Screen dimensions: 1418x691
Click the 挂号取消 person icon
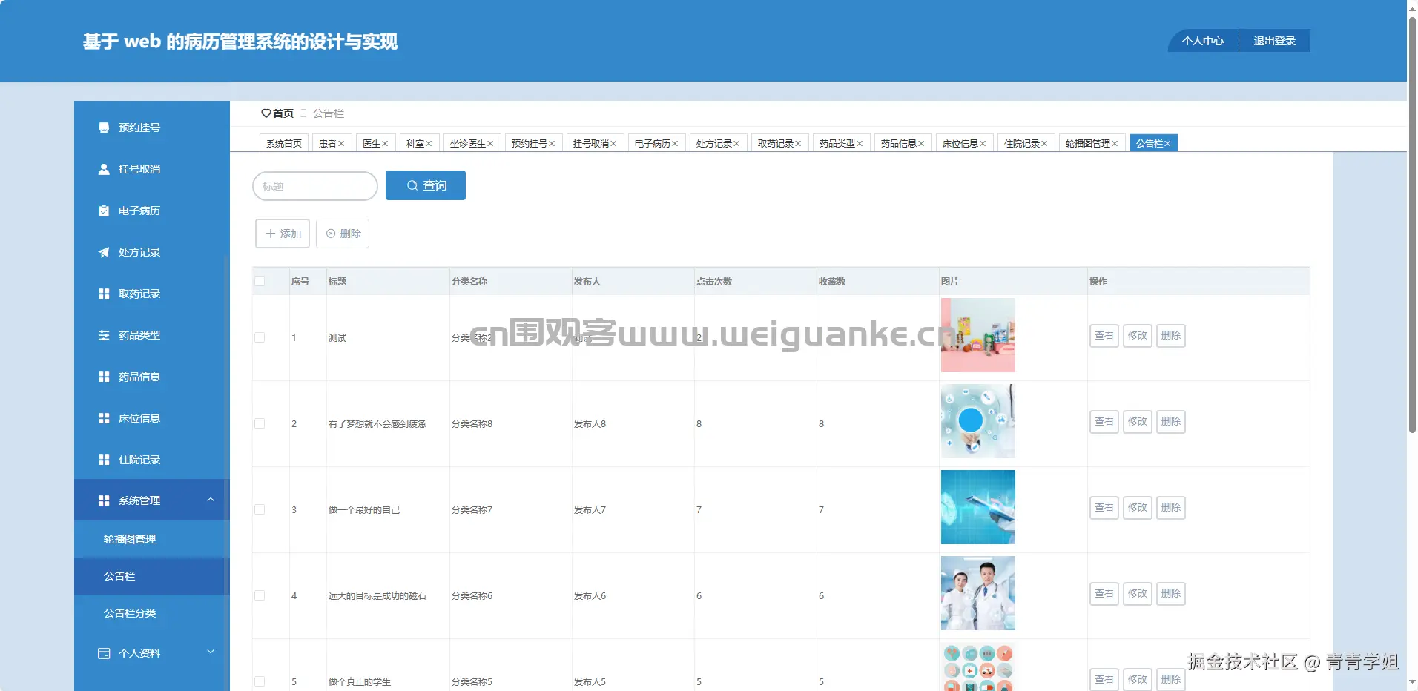[x=104, y=169]
